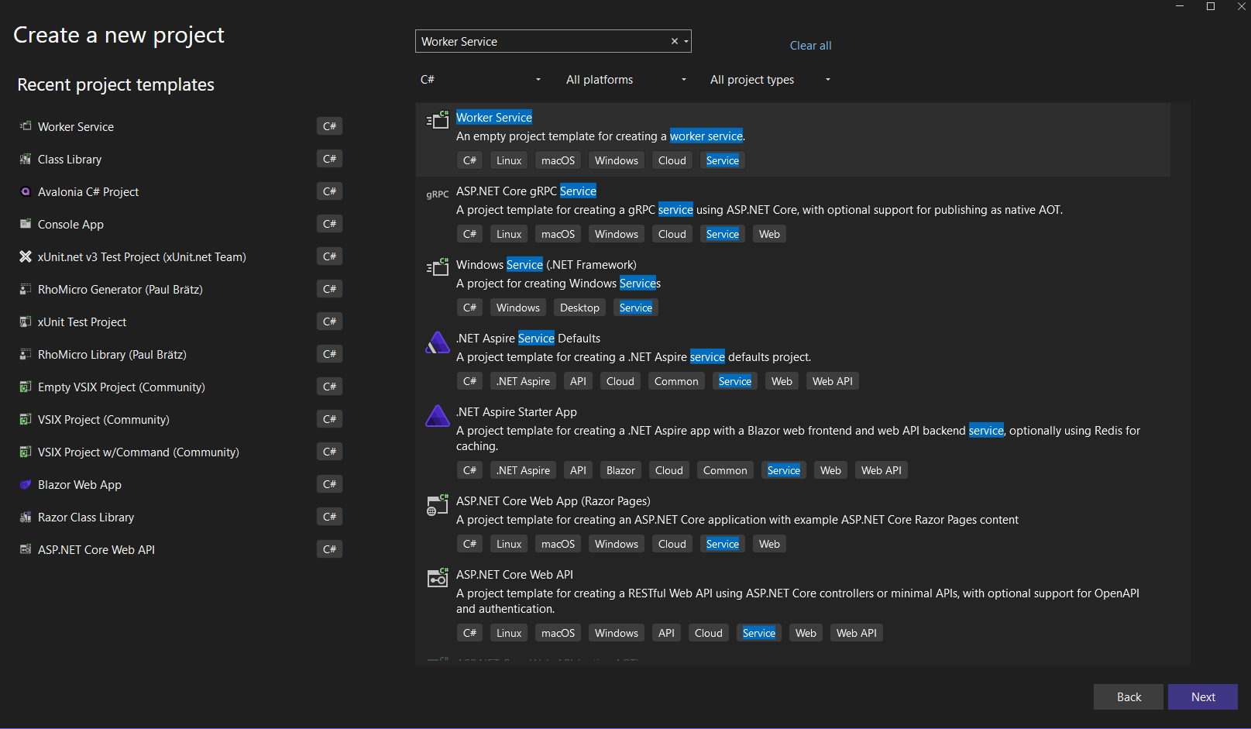Click the ASP.NET Core Web App Razor Pages icon
This screenshot has height=729, width=1251.
(x=438, y=505)
